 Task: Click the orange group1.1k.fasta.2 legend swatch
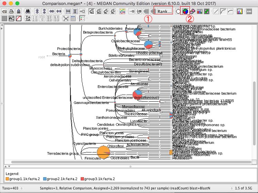click(x=7, y=179)
